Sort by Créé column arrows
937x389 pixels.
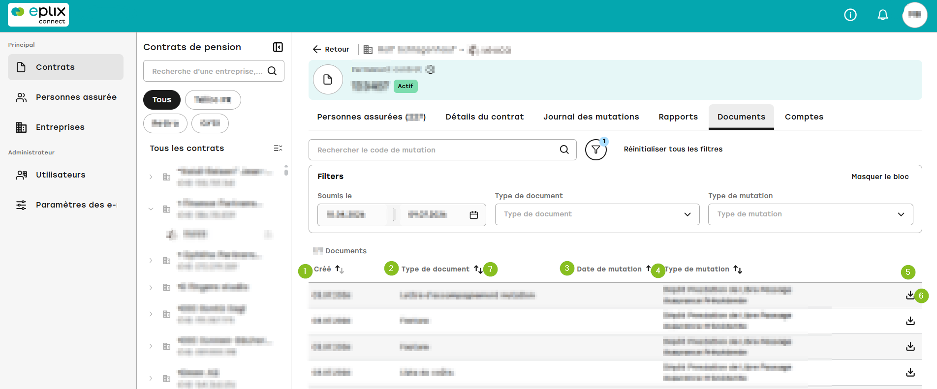click(x=340, y=269)
